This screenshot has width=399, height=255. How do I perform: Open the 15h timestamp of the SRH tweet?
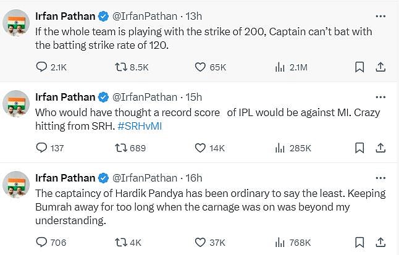coord(193,97)
